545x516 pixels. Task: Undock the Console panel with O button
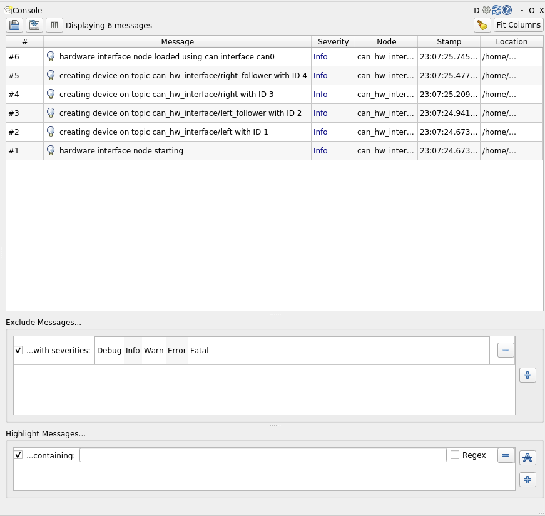click(531, 11)
